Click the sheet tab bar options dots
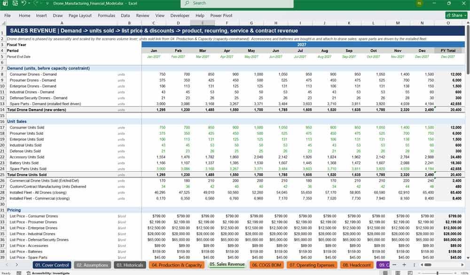 [x=414, y=265]
